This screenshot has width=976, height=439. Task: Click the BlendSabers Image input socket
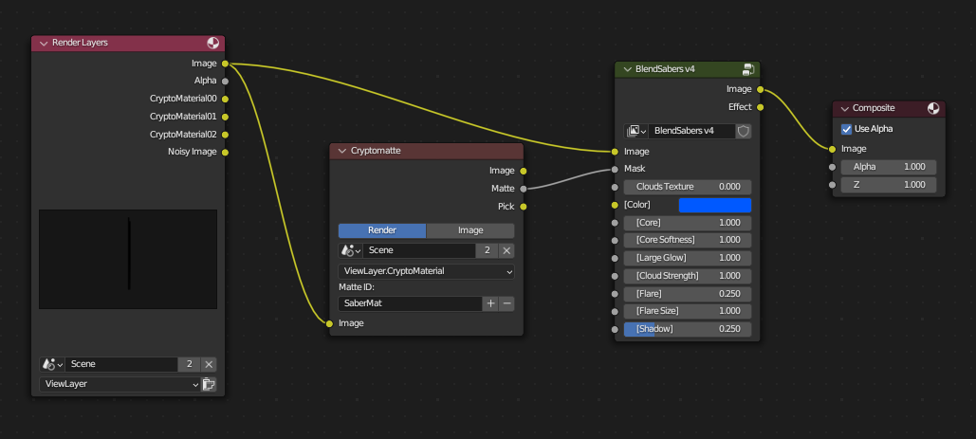tap(615, 151)
